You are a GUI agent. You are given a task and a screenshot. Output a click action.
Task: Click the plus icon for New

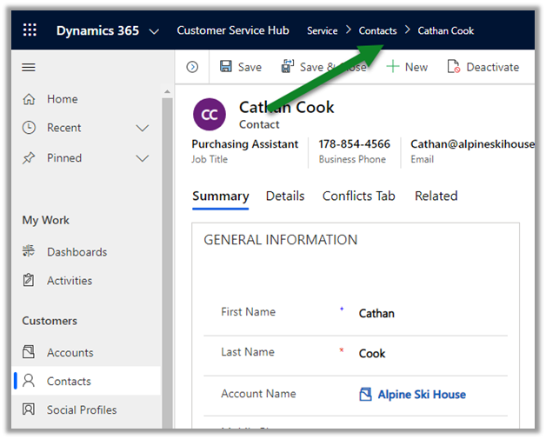click(x=392, y=67)
